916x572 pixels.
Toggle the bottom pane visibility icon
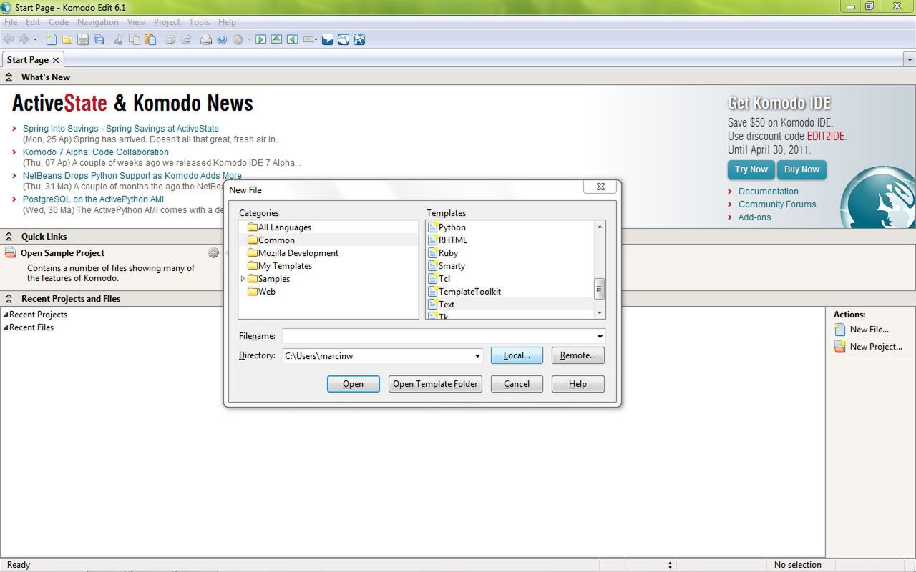pyautogui.click(x=276, y=40)
